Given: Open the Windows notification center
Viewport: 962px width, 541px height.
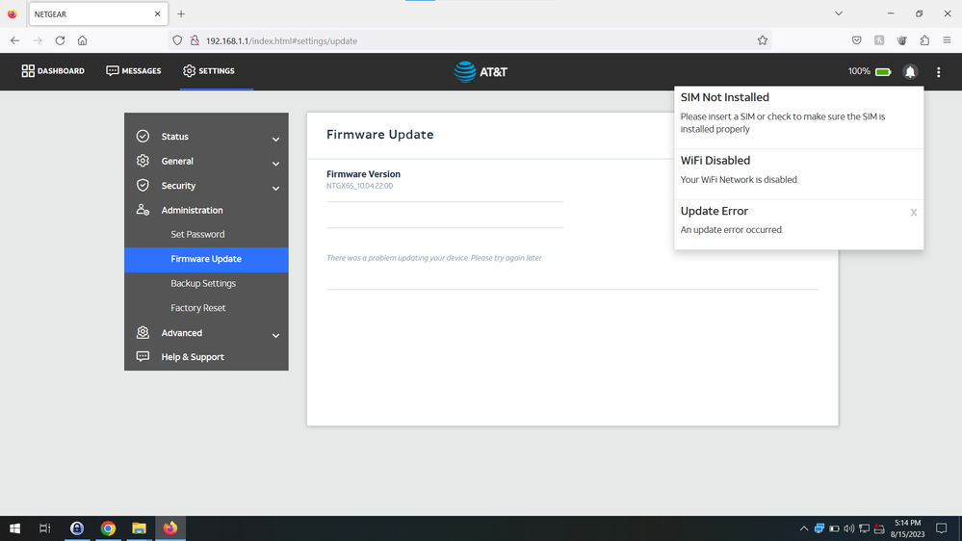Looking at the screenshot, I should [942, 528].
